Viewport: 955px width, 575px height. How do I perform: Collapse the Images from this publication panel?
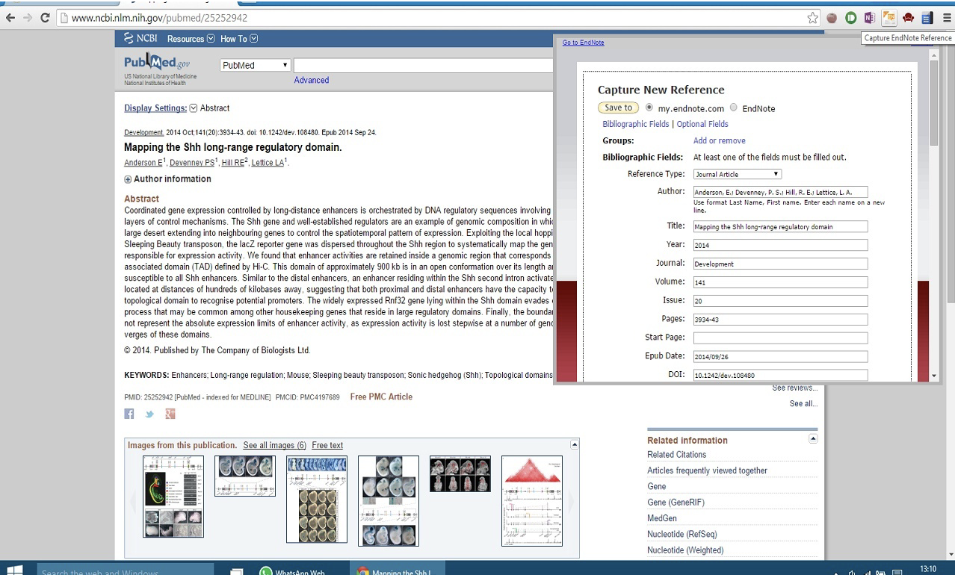(x=574, y=445)
